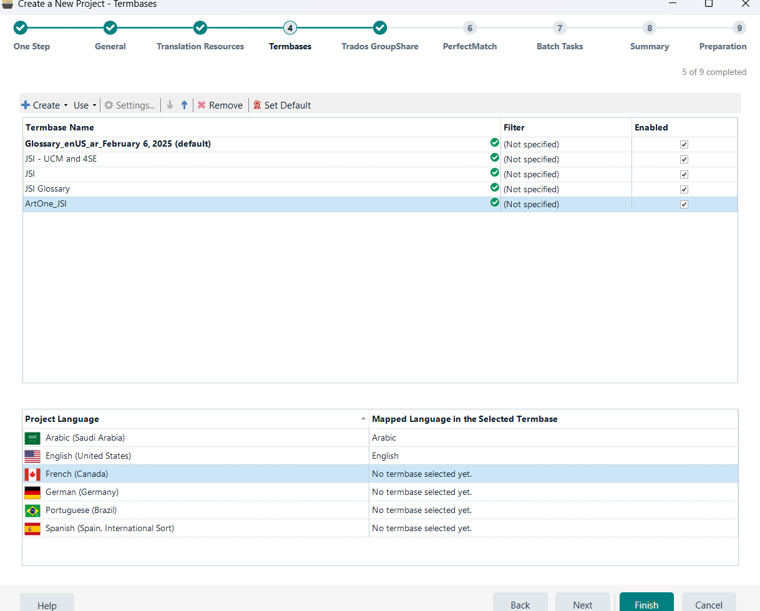This screenshot has width=760, height=611.
Task: Click the Termbases step 4 circle
Action: pyautogui.click(x=290, y=28)
